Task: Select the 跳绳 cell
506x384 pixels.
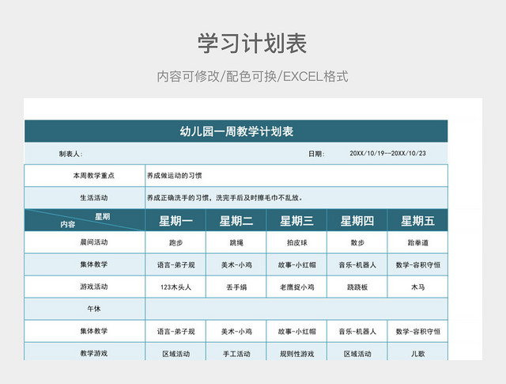Action: 236,242
